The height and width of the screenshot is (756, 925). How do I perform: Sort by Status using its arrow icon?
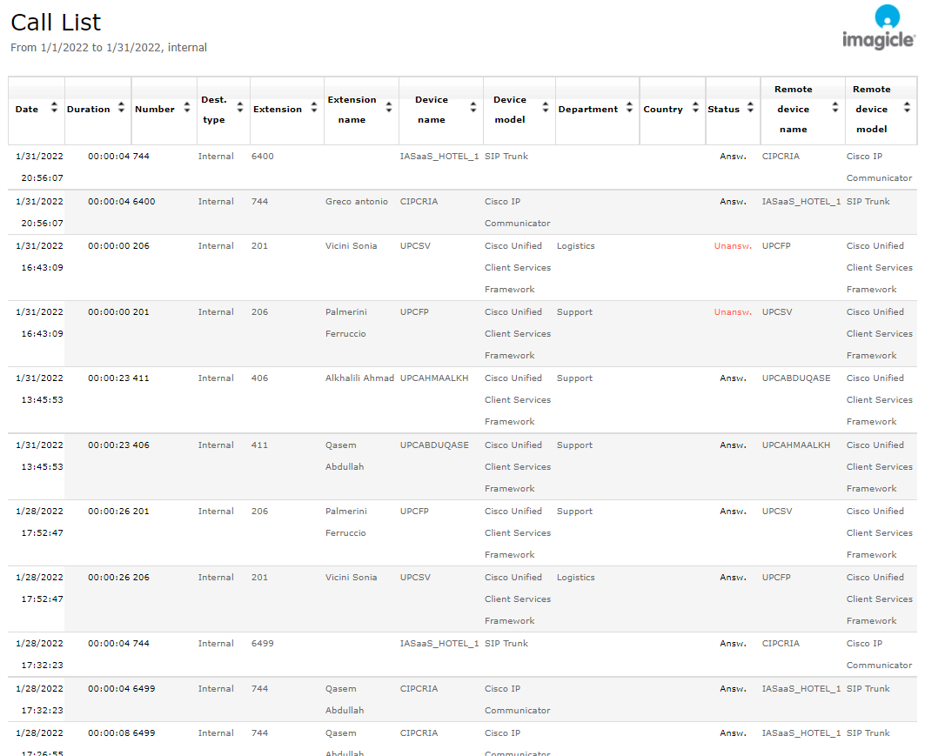(x=749, y=109)
